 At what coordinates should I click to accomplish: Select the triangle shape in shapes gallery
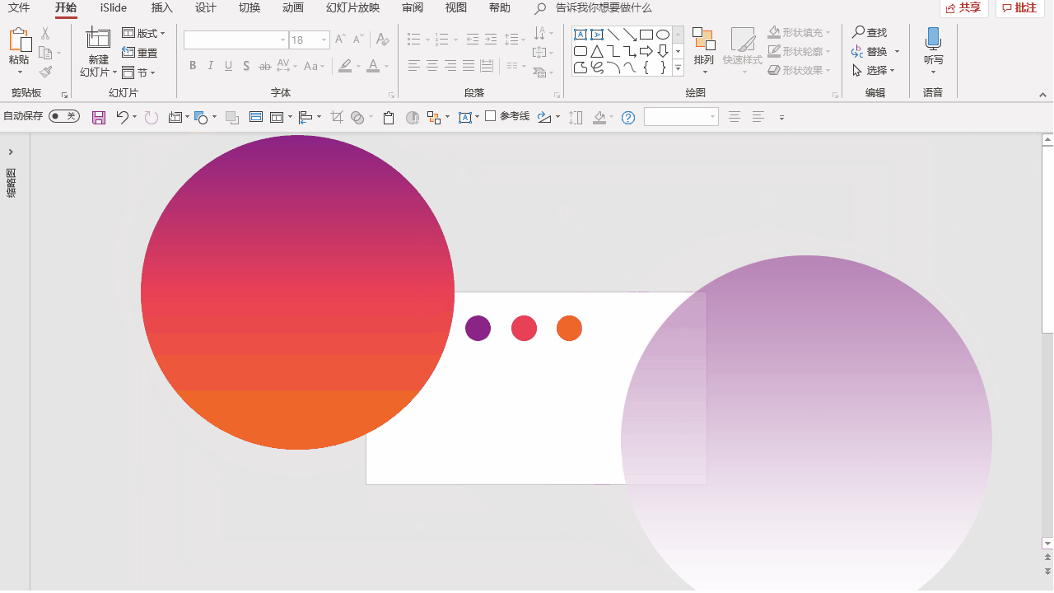pos(597,51)
